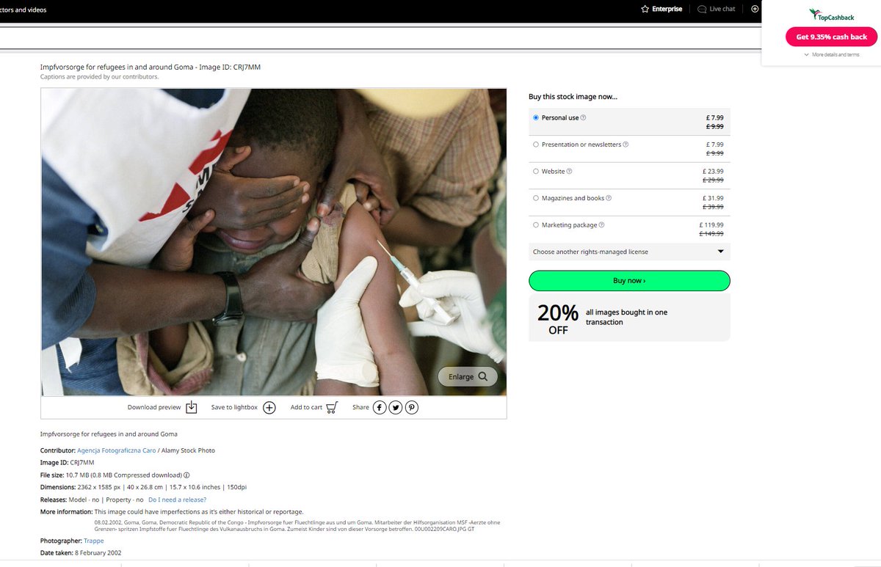
Task: Expand Choose another rights-managed license
Action: click(x=629, y=252)
